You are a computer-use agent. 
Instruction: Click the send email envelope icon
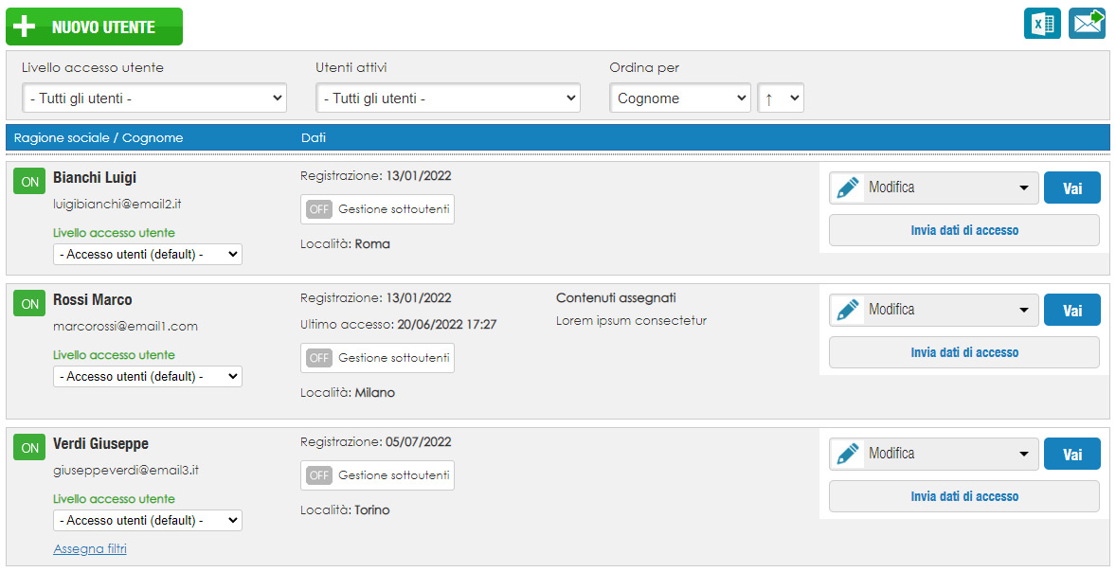point(1087,24)
